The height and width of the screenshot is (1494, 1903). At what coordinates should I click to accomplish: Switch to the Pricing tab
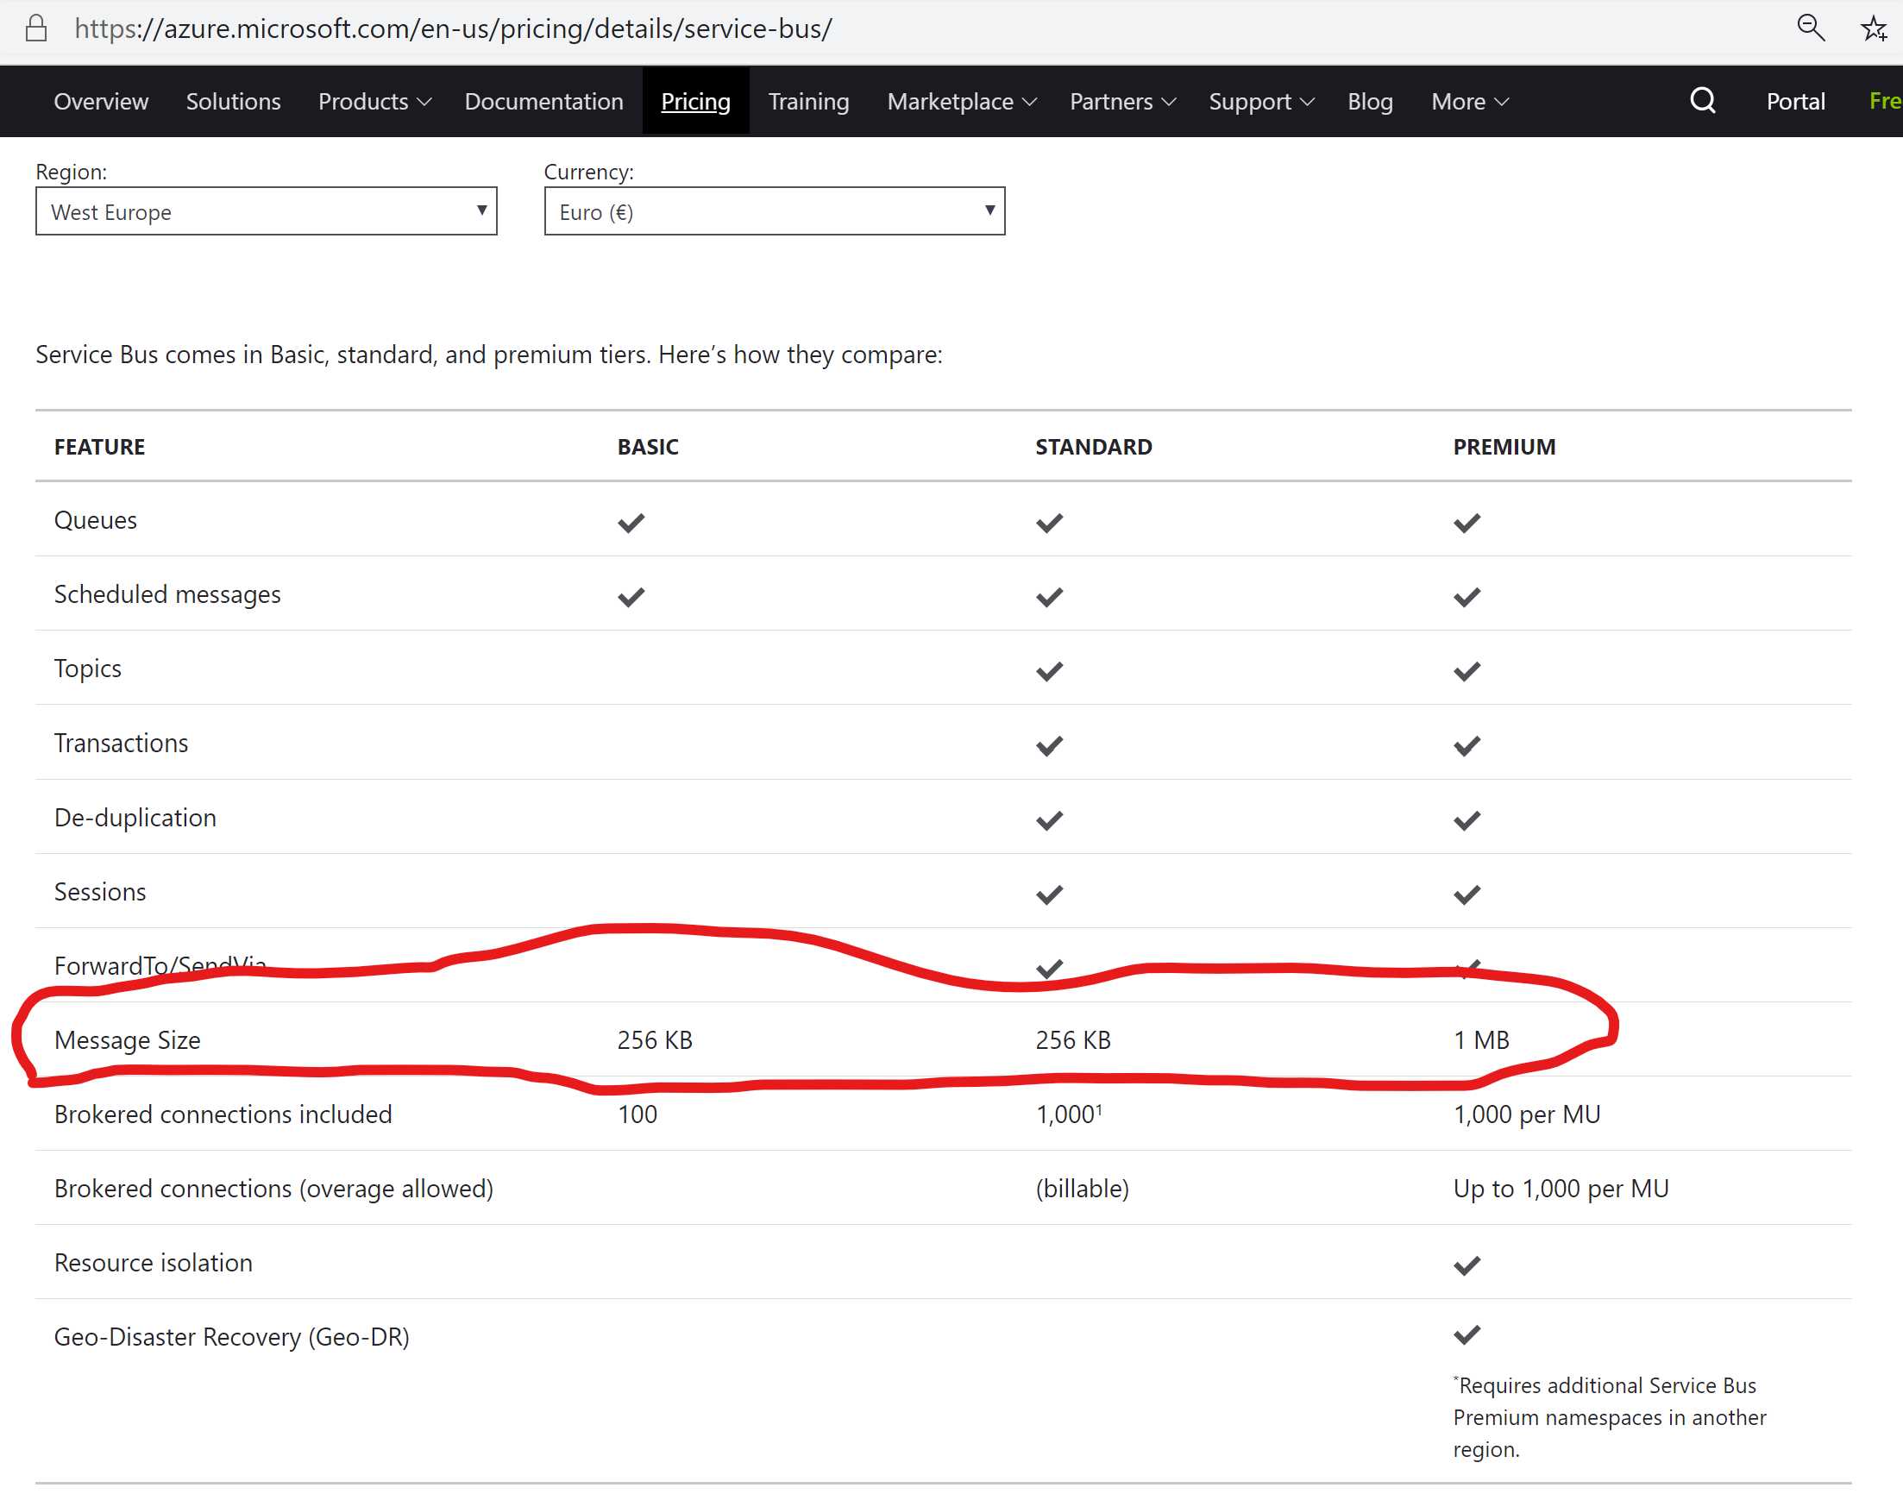coord(695,102)
